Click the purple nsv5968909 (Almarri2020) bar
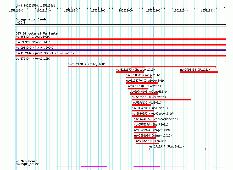The height and width of the screenshot is (170, 233). point(120,50)
